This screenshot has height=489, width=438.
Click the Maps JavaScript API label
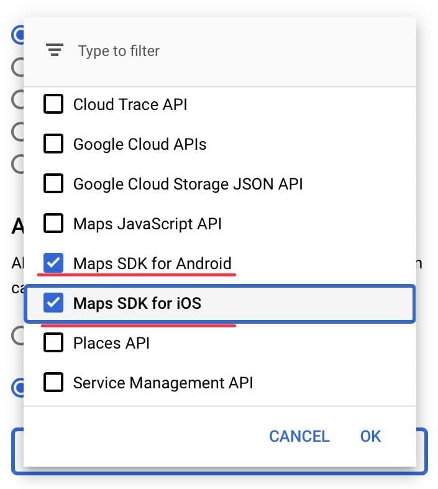pyautogui.click(x=147, y=224)
